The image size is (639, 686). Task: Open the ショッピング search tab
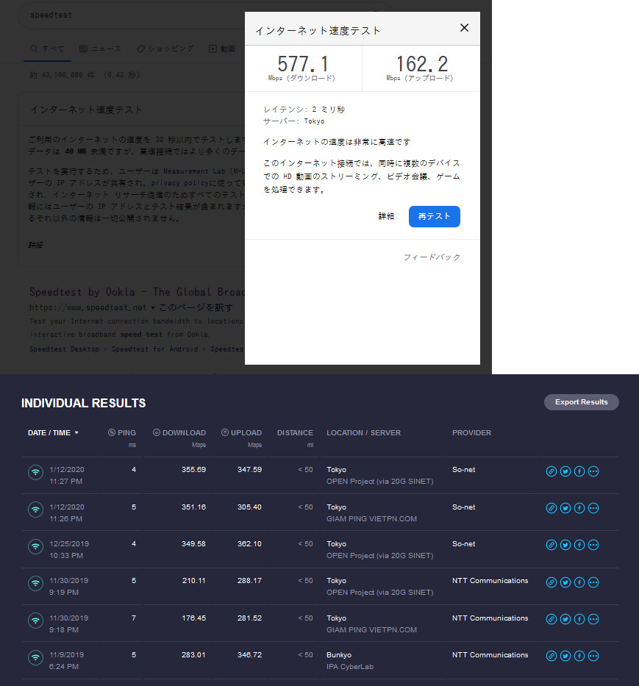(x=165, y=49)
